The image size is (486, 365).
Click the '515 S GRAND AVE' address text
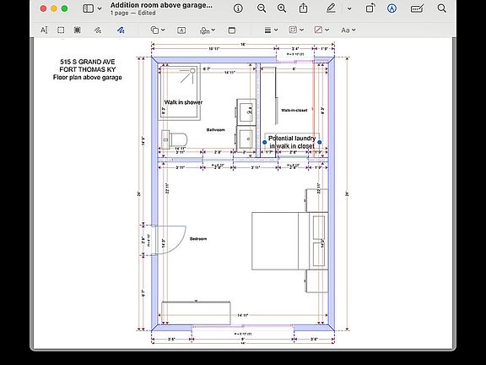coord(88,62)
